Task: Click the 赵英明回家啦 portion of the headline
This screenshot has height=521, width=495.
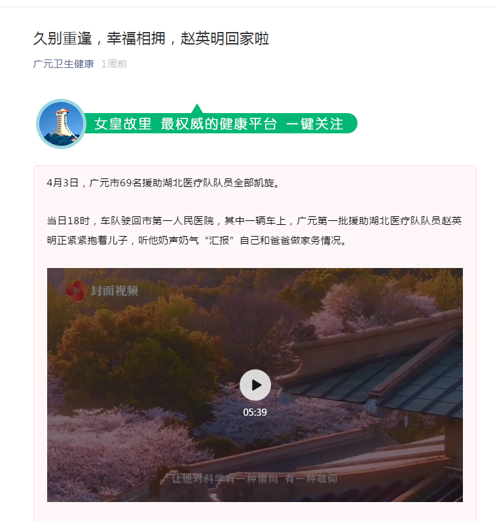Action: 225,39
